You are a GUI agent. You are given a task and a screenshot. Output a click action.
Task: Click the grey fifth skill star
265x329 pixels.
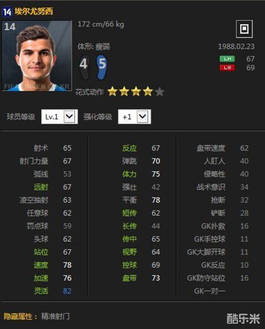pyautogui.click(x=160, y=91)
